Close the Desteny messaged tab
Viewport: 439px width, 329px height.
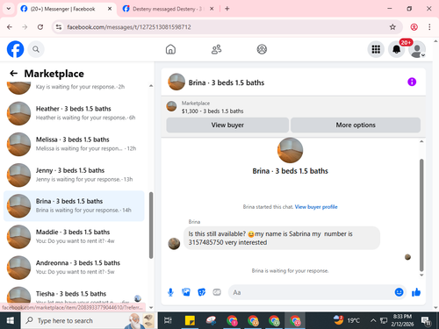point(212,9)
